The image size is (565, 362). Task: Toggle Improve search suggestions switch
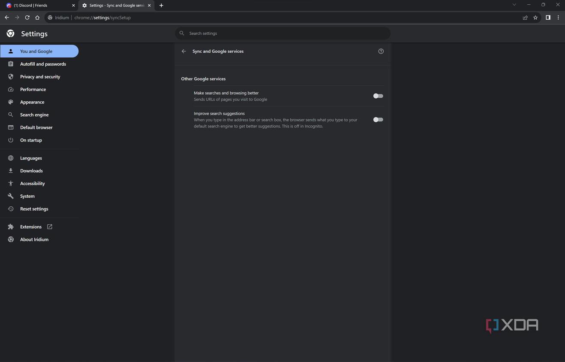tap(378, 120)
